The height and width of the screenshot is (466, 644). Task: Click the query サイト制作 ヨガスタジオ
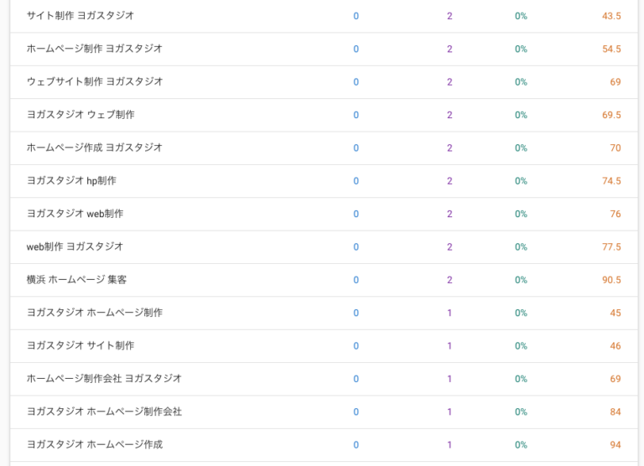pyautogui.click(x=80, y=16)
